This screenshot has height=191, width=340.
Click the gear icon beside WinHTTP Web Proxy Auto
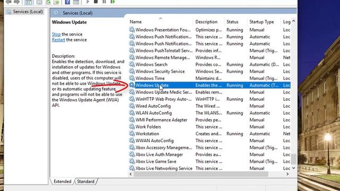click(132, 99)
